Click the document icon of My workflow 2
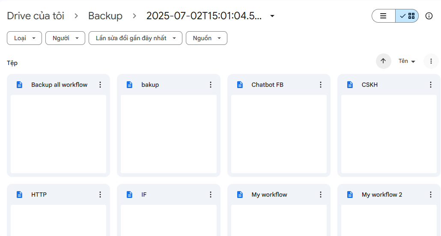The image size is (441, 236). point(350,195)
